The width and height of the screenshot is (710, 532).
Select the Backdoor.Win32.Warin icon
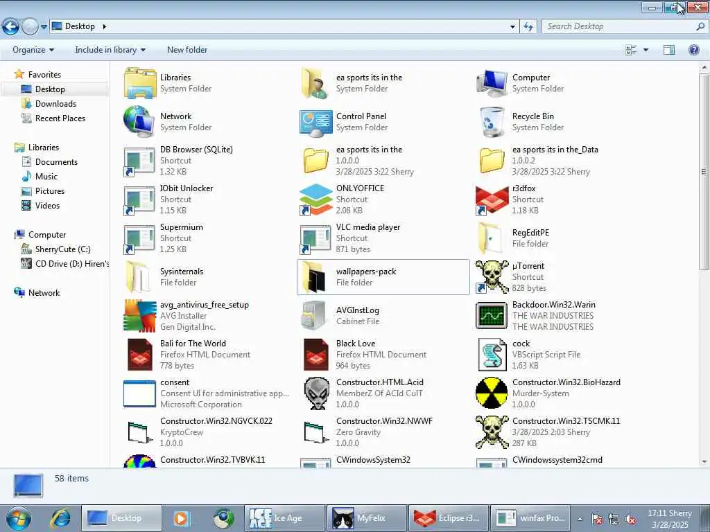[492, 316]
